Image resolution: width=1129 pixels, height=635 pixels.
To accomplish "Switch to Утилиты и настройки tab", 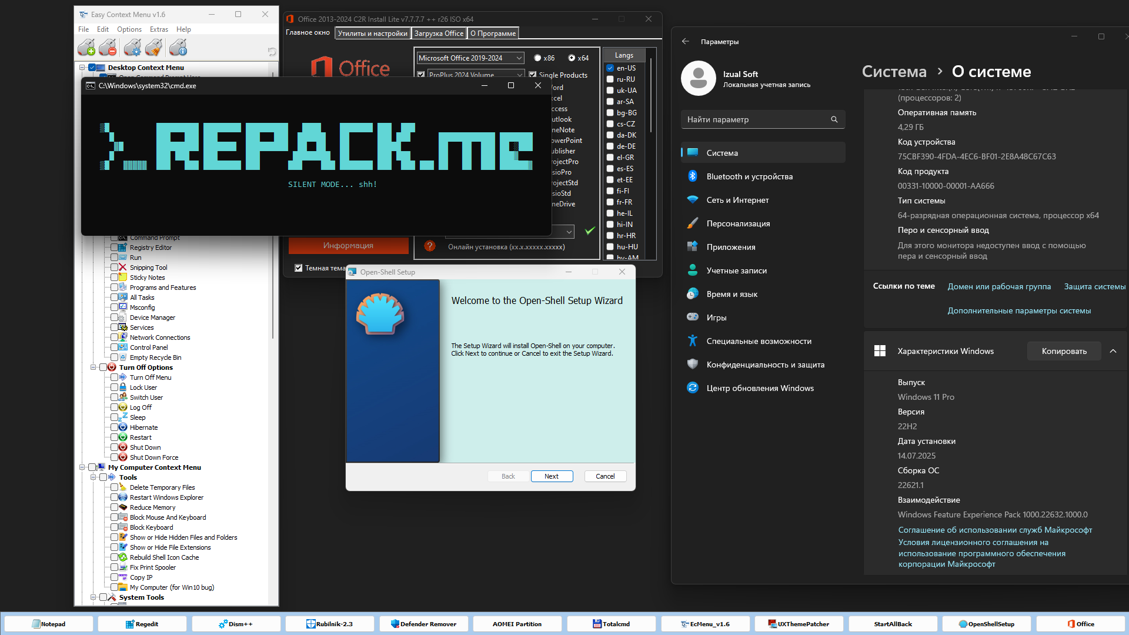I will [373, 34].
